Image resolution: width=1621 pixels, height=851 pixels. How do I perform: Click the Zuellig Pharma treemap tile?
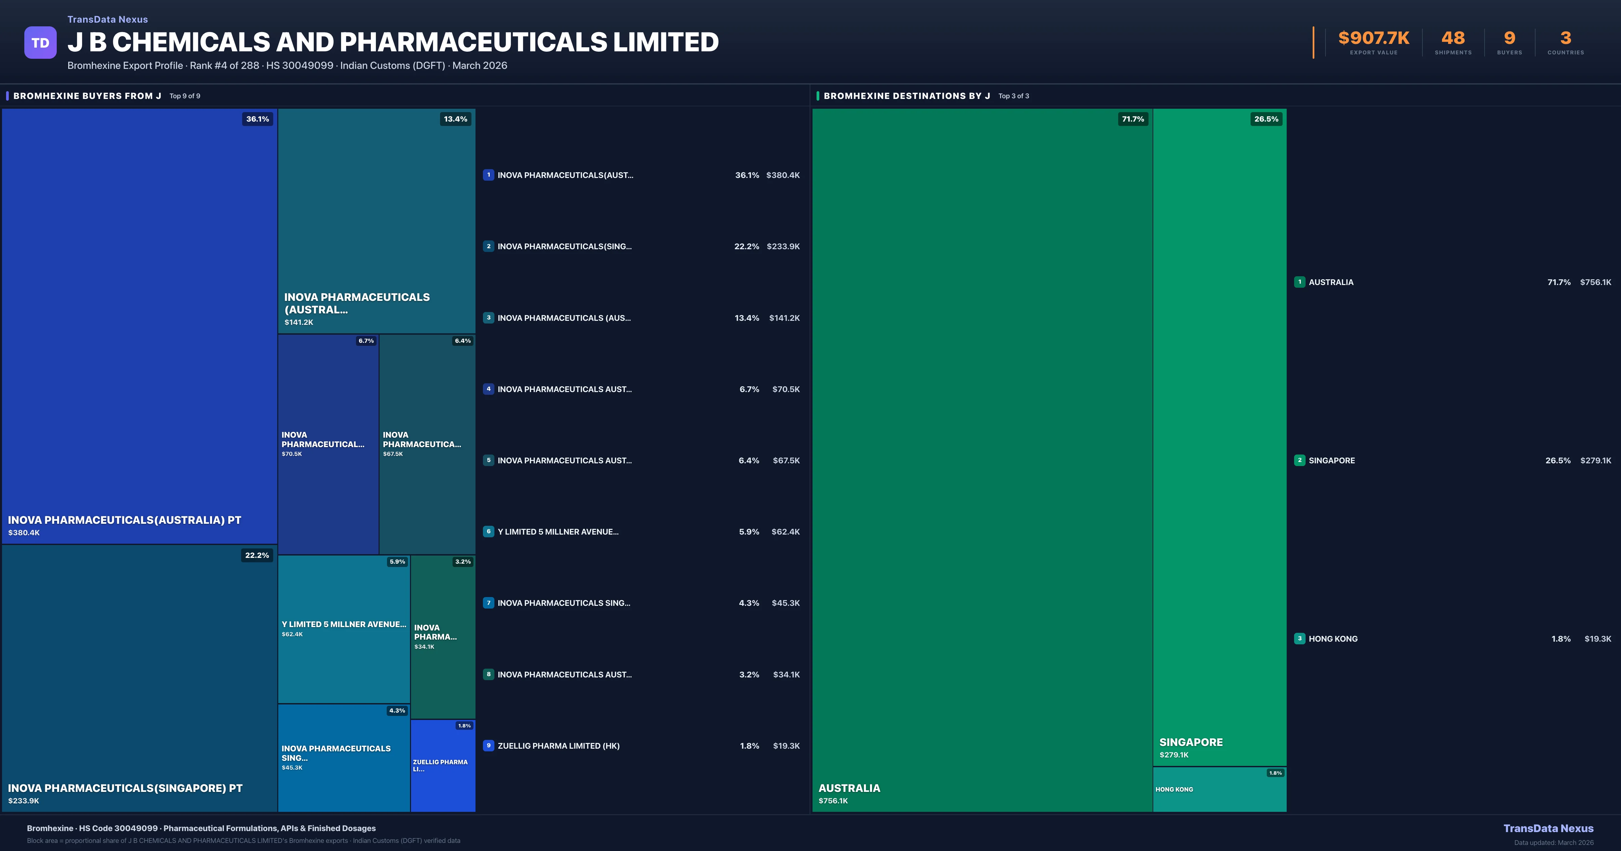point(442,766)
